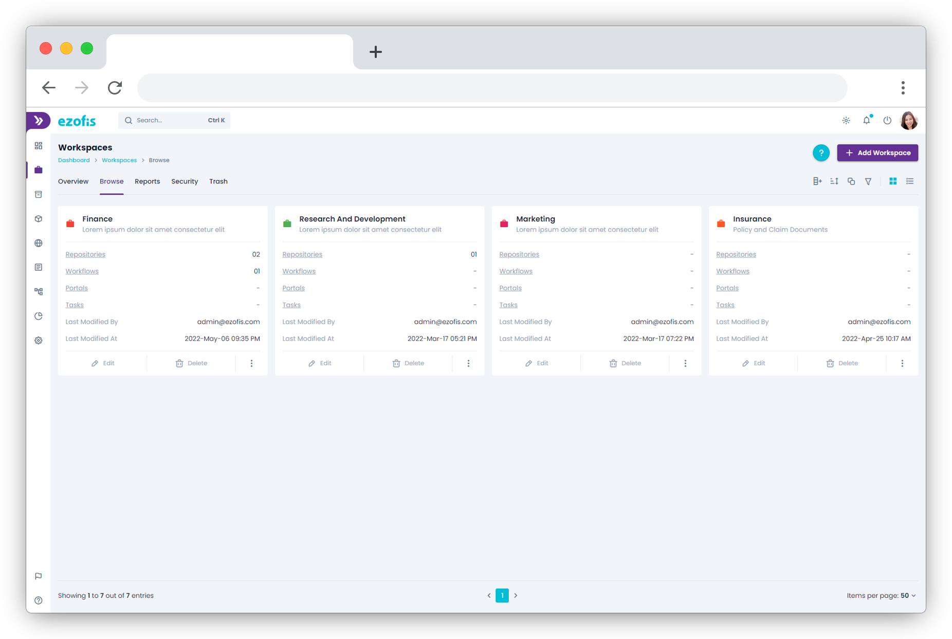Open the browser's three-dot menu
This screenshot has height=639, width=952.
(903, 88)
